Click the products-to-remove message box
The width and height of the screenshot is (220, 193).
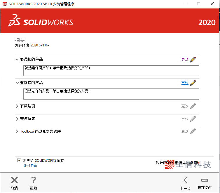[x=111, y=94]
